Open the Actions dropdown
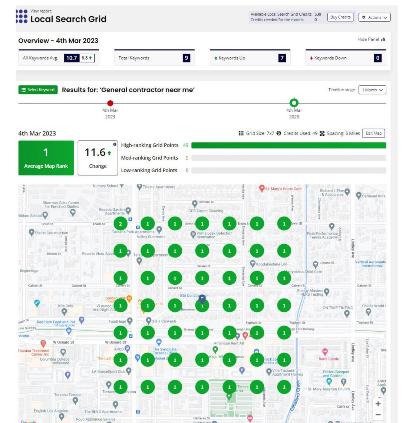 [x=374, y=17]
